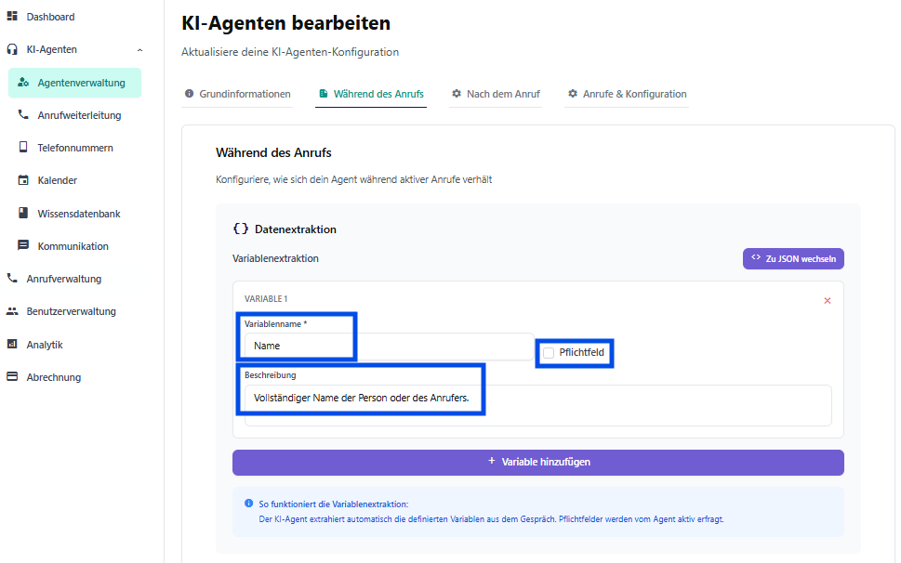Go to the Anrufe & Konfiguration tab
Screen dimensions: 901x563
[x=627, y=94]
